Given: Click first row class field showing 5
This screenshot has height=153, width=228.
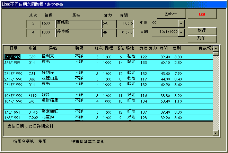Looking at the screenshot, I should [x=33, y=23].
